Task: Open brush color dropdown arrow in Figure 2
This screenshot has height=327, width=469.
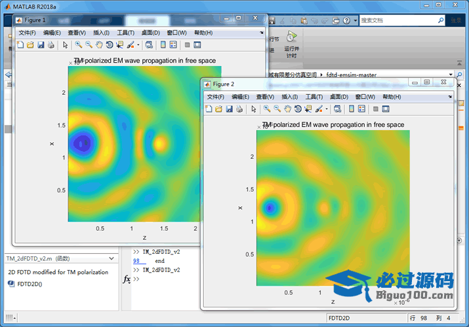Action: 327,109
